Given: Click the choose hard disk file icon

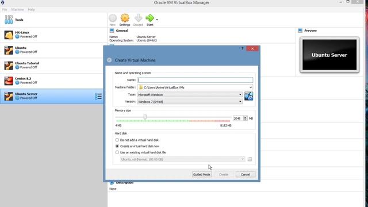Looking at the screenshot, I should click(250, 159).
